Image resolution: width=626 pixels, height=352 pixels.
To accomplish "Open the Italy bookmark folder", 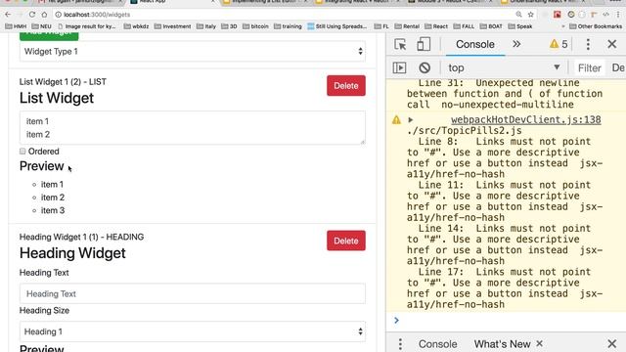I will [206, 26].
